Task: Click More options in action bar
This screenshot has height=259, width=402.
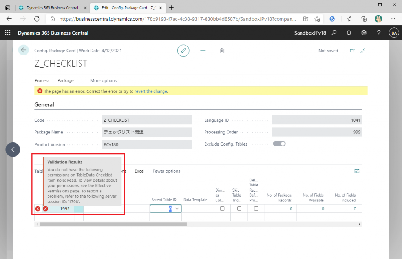Action: [103, 80]
